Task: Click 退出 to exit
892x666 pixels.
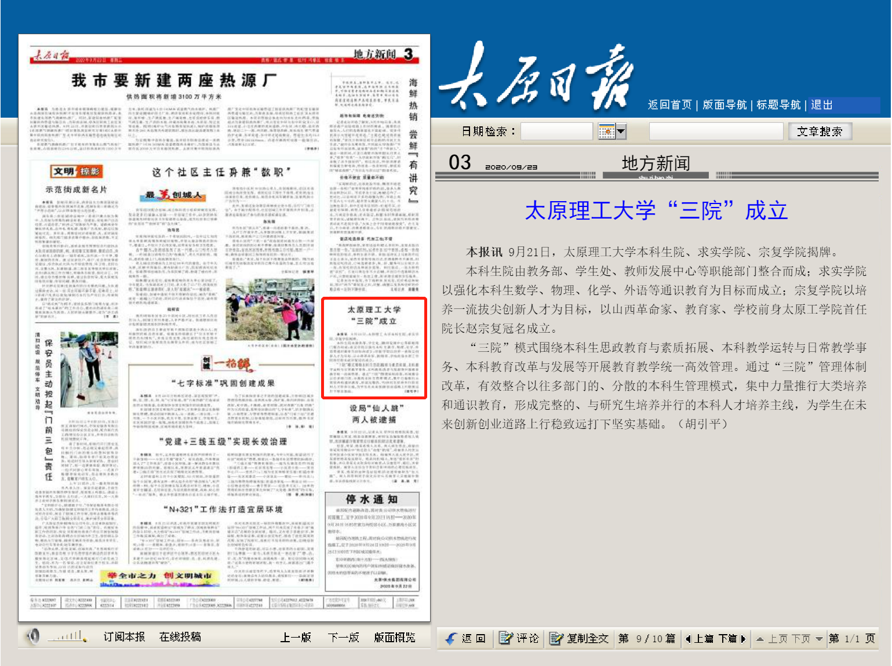Action: (821, 105)
